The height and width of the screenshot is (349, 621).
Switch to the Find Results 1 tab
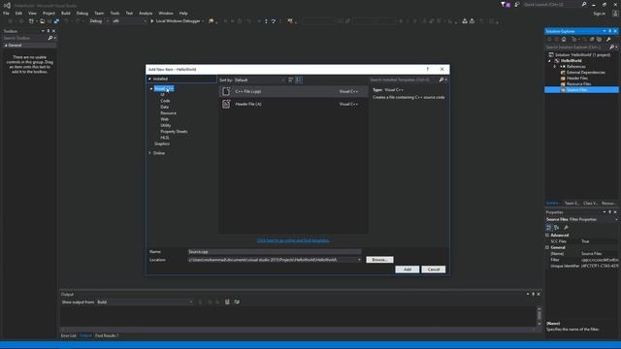(107, 335)
